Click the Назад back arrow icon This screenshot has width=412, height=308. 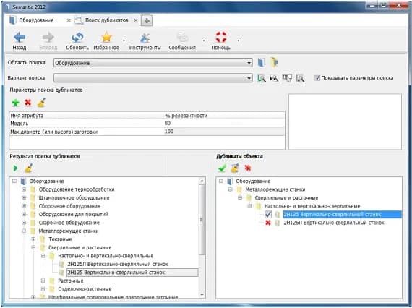(20, 38)
